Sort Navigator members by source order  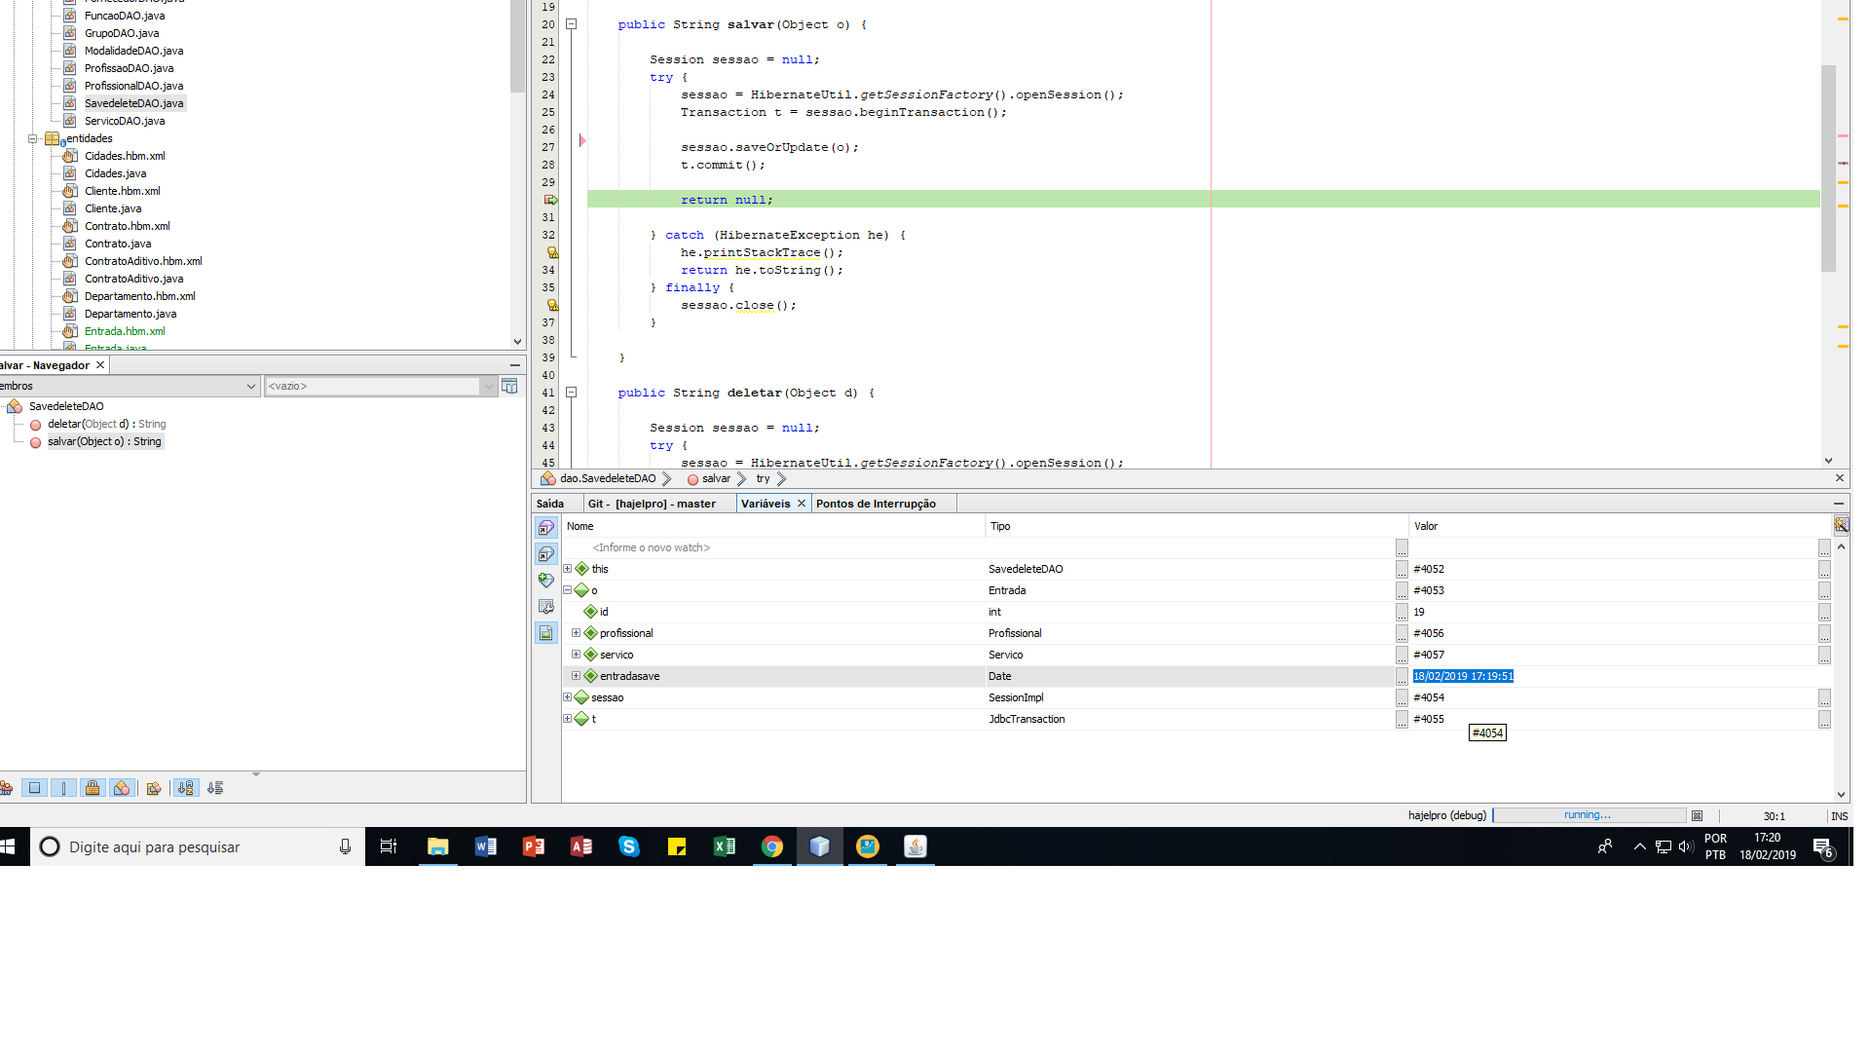[215, 788]
